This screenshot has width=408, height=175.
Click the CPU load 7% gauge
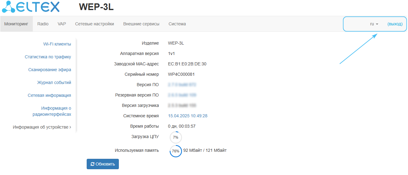tap(176, 137)
